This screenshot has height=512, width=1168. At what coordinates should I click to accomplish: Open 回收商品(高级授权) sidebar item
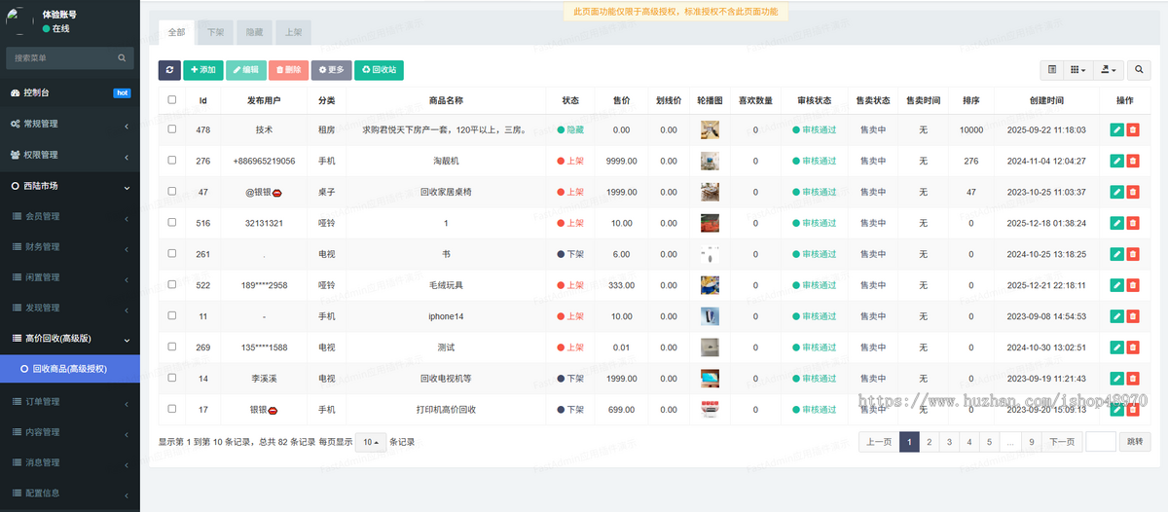(x=70, y=369)
